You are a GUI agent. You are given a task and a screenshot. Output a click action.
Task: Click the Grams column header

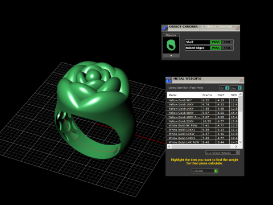(208, 95)
